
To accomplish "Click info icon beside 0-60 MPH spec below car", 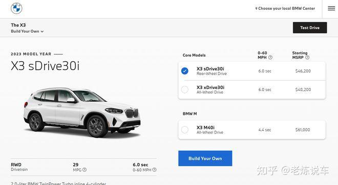I will 154,170.
